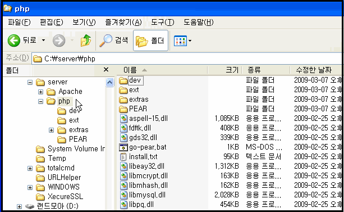Screen dimensions: 344x212
Task: Toggle the 폴더 folders pane button
Action: (150, 40)
